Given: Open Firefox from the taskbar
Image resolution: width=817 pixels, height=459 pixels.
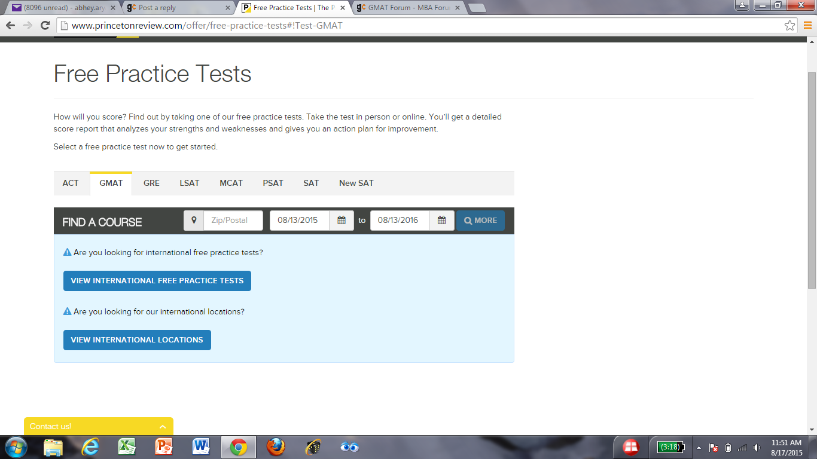Looking at the screenshot, I should tap(276, 446).
